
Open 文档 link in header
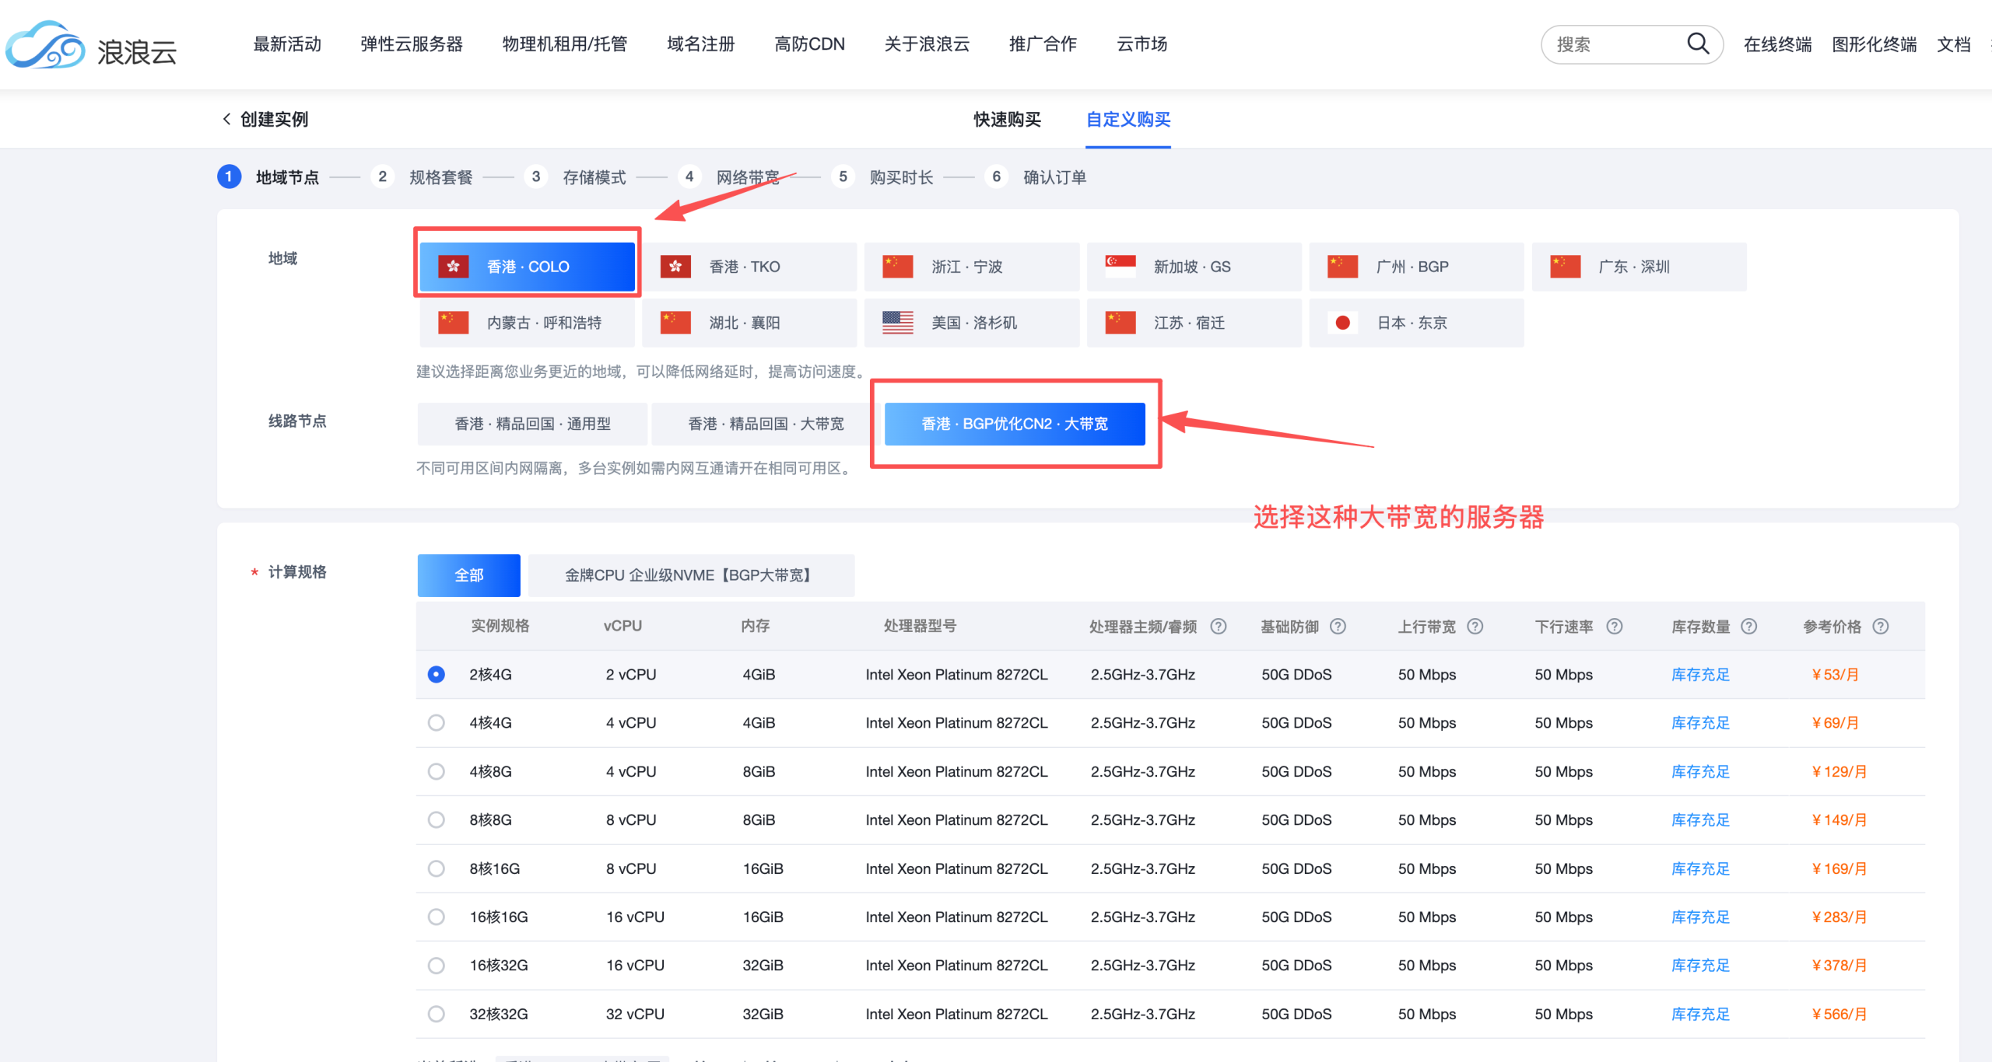tap(1953, 44)
